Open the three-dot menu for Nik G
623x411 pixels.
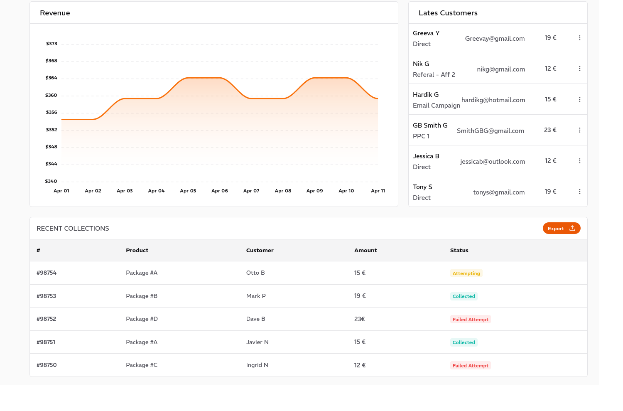click(579, 69)
